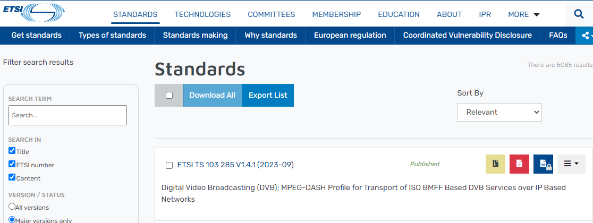This screenshot has width=593, height=223.
Task: Click the Export List button
Action: (268, 96)
